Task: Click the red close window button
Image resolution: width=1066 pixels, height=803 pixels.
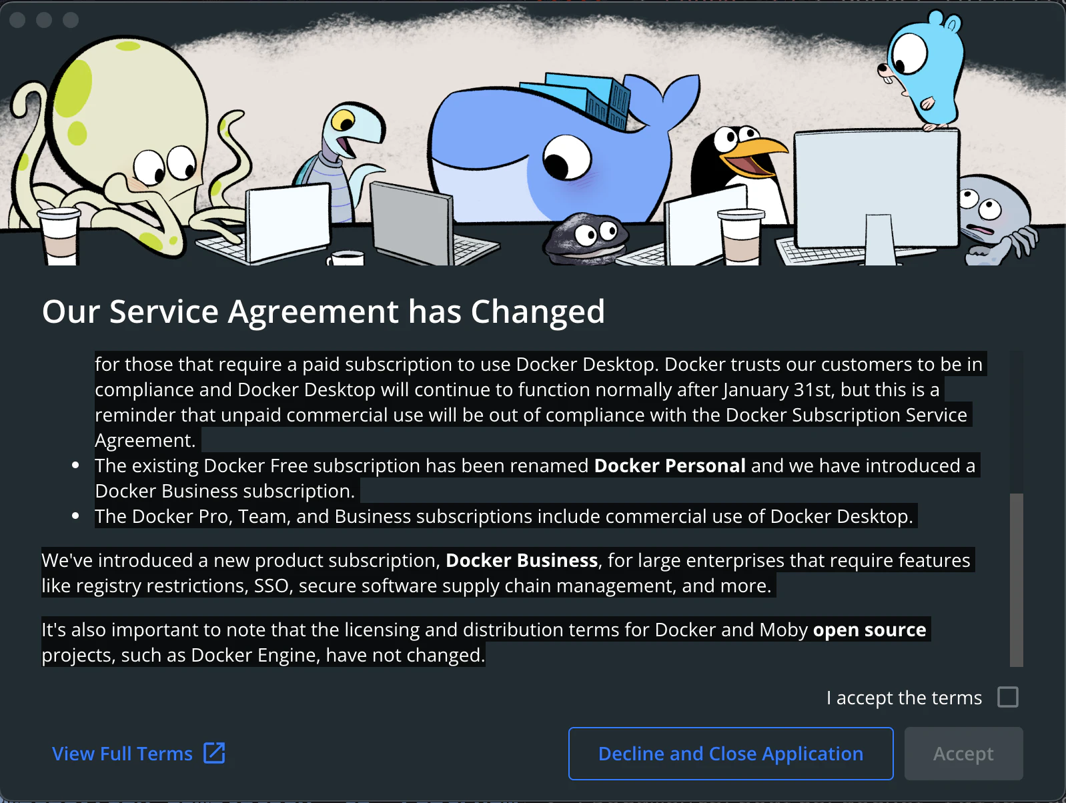Action: point(18,20)
